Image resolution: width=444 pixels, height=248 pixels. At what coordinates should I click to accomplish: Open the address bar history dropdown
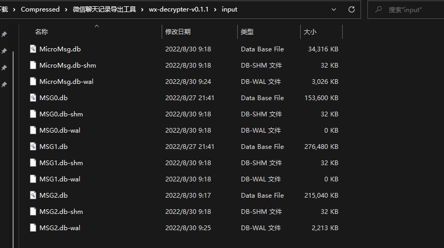pyautogui.click(x=334, y=9)
